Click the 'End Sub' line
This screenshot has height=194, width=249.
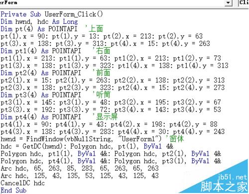tap(13, 191)
